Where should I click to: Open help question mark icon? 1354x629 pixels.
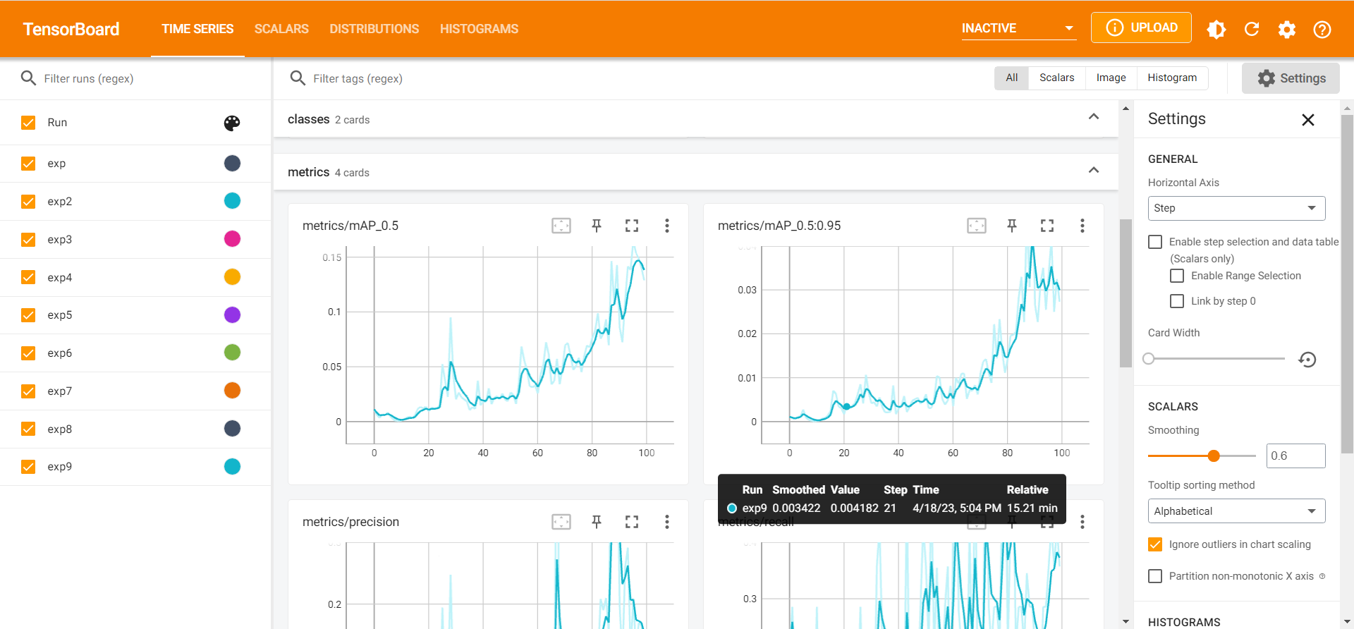pyautogui.click(x=1322, y=29)
